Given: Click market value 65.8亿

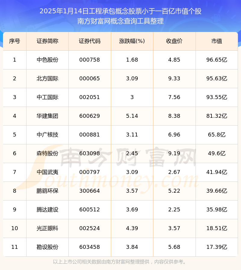Looking at the screenshot, I should click(217, 135).
